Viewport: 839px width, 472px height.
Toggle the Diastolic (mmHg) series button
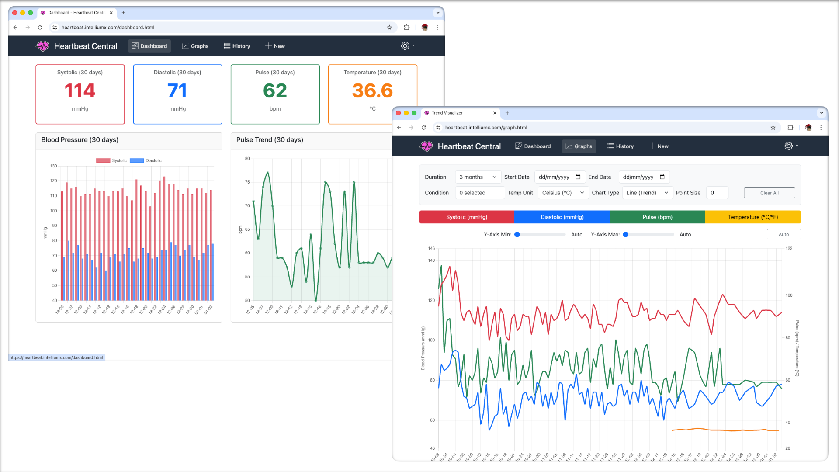pos(562,217)
